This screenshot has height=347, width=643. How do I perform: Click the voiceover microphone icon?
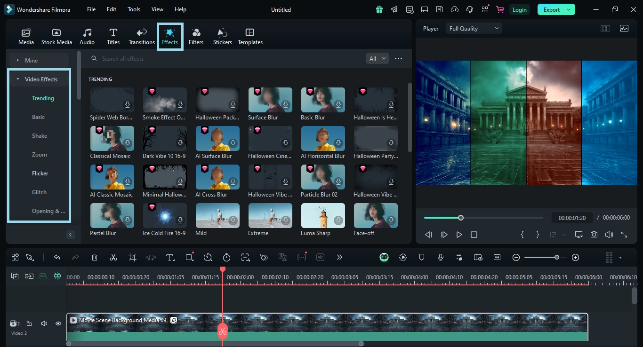[x=441, y=257]
